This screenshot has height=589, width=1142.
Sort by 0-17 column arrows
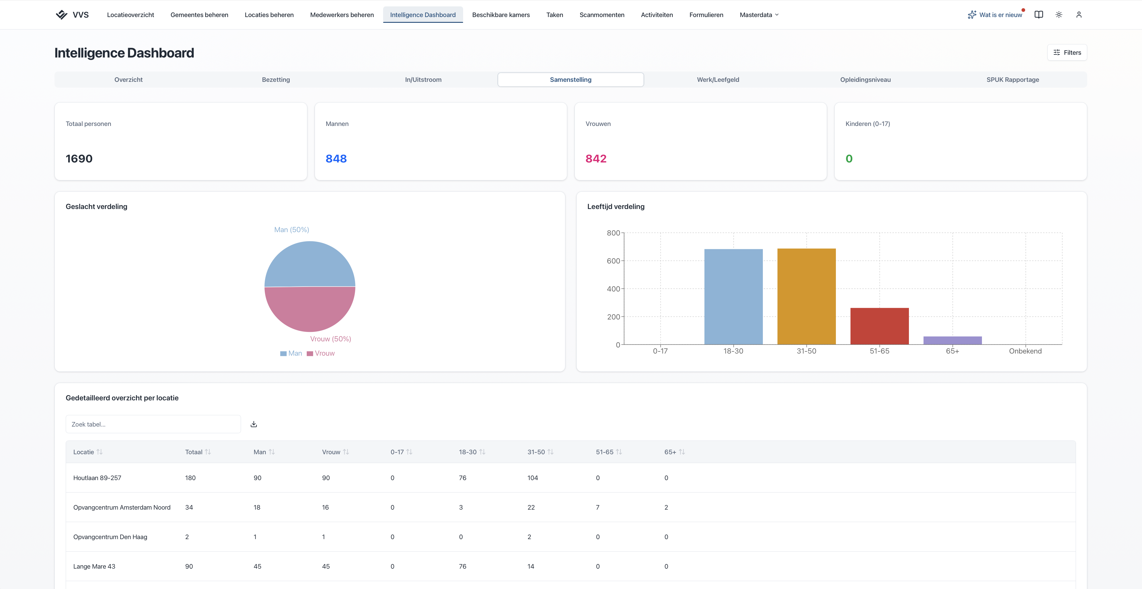[410, 452]
